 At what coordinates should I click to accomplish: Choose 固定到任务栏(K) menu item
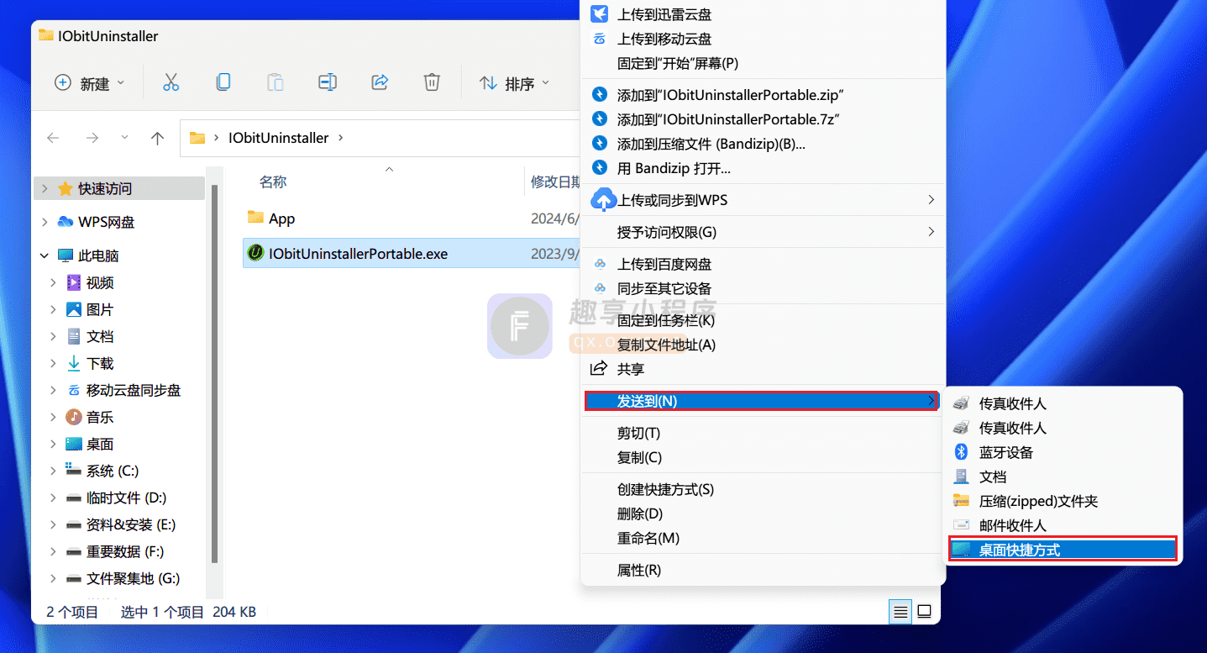763,320
